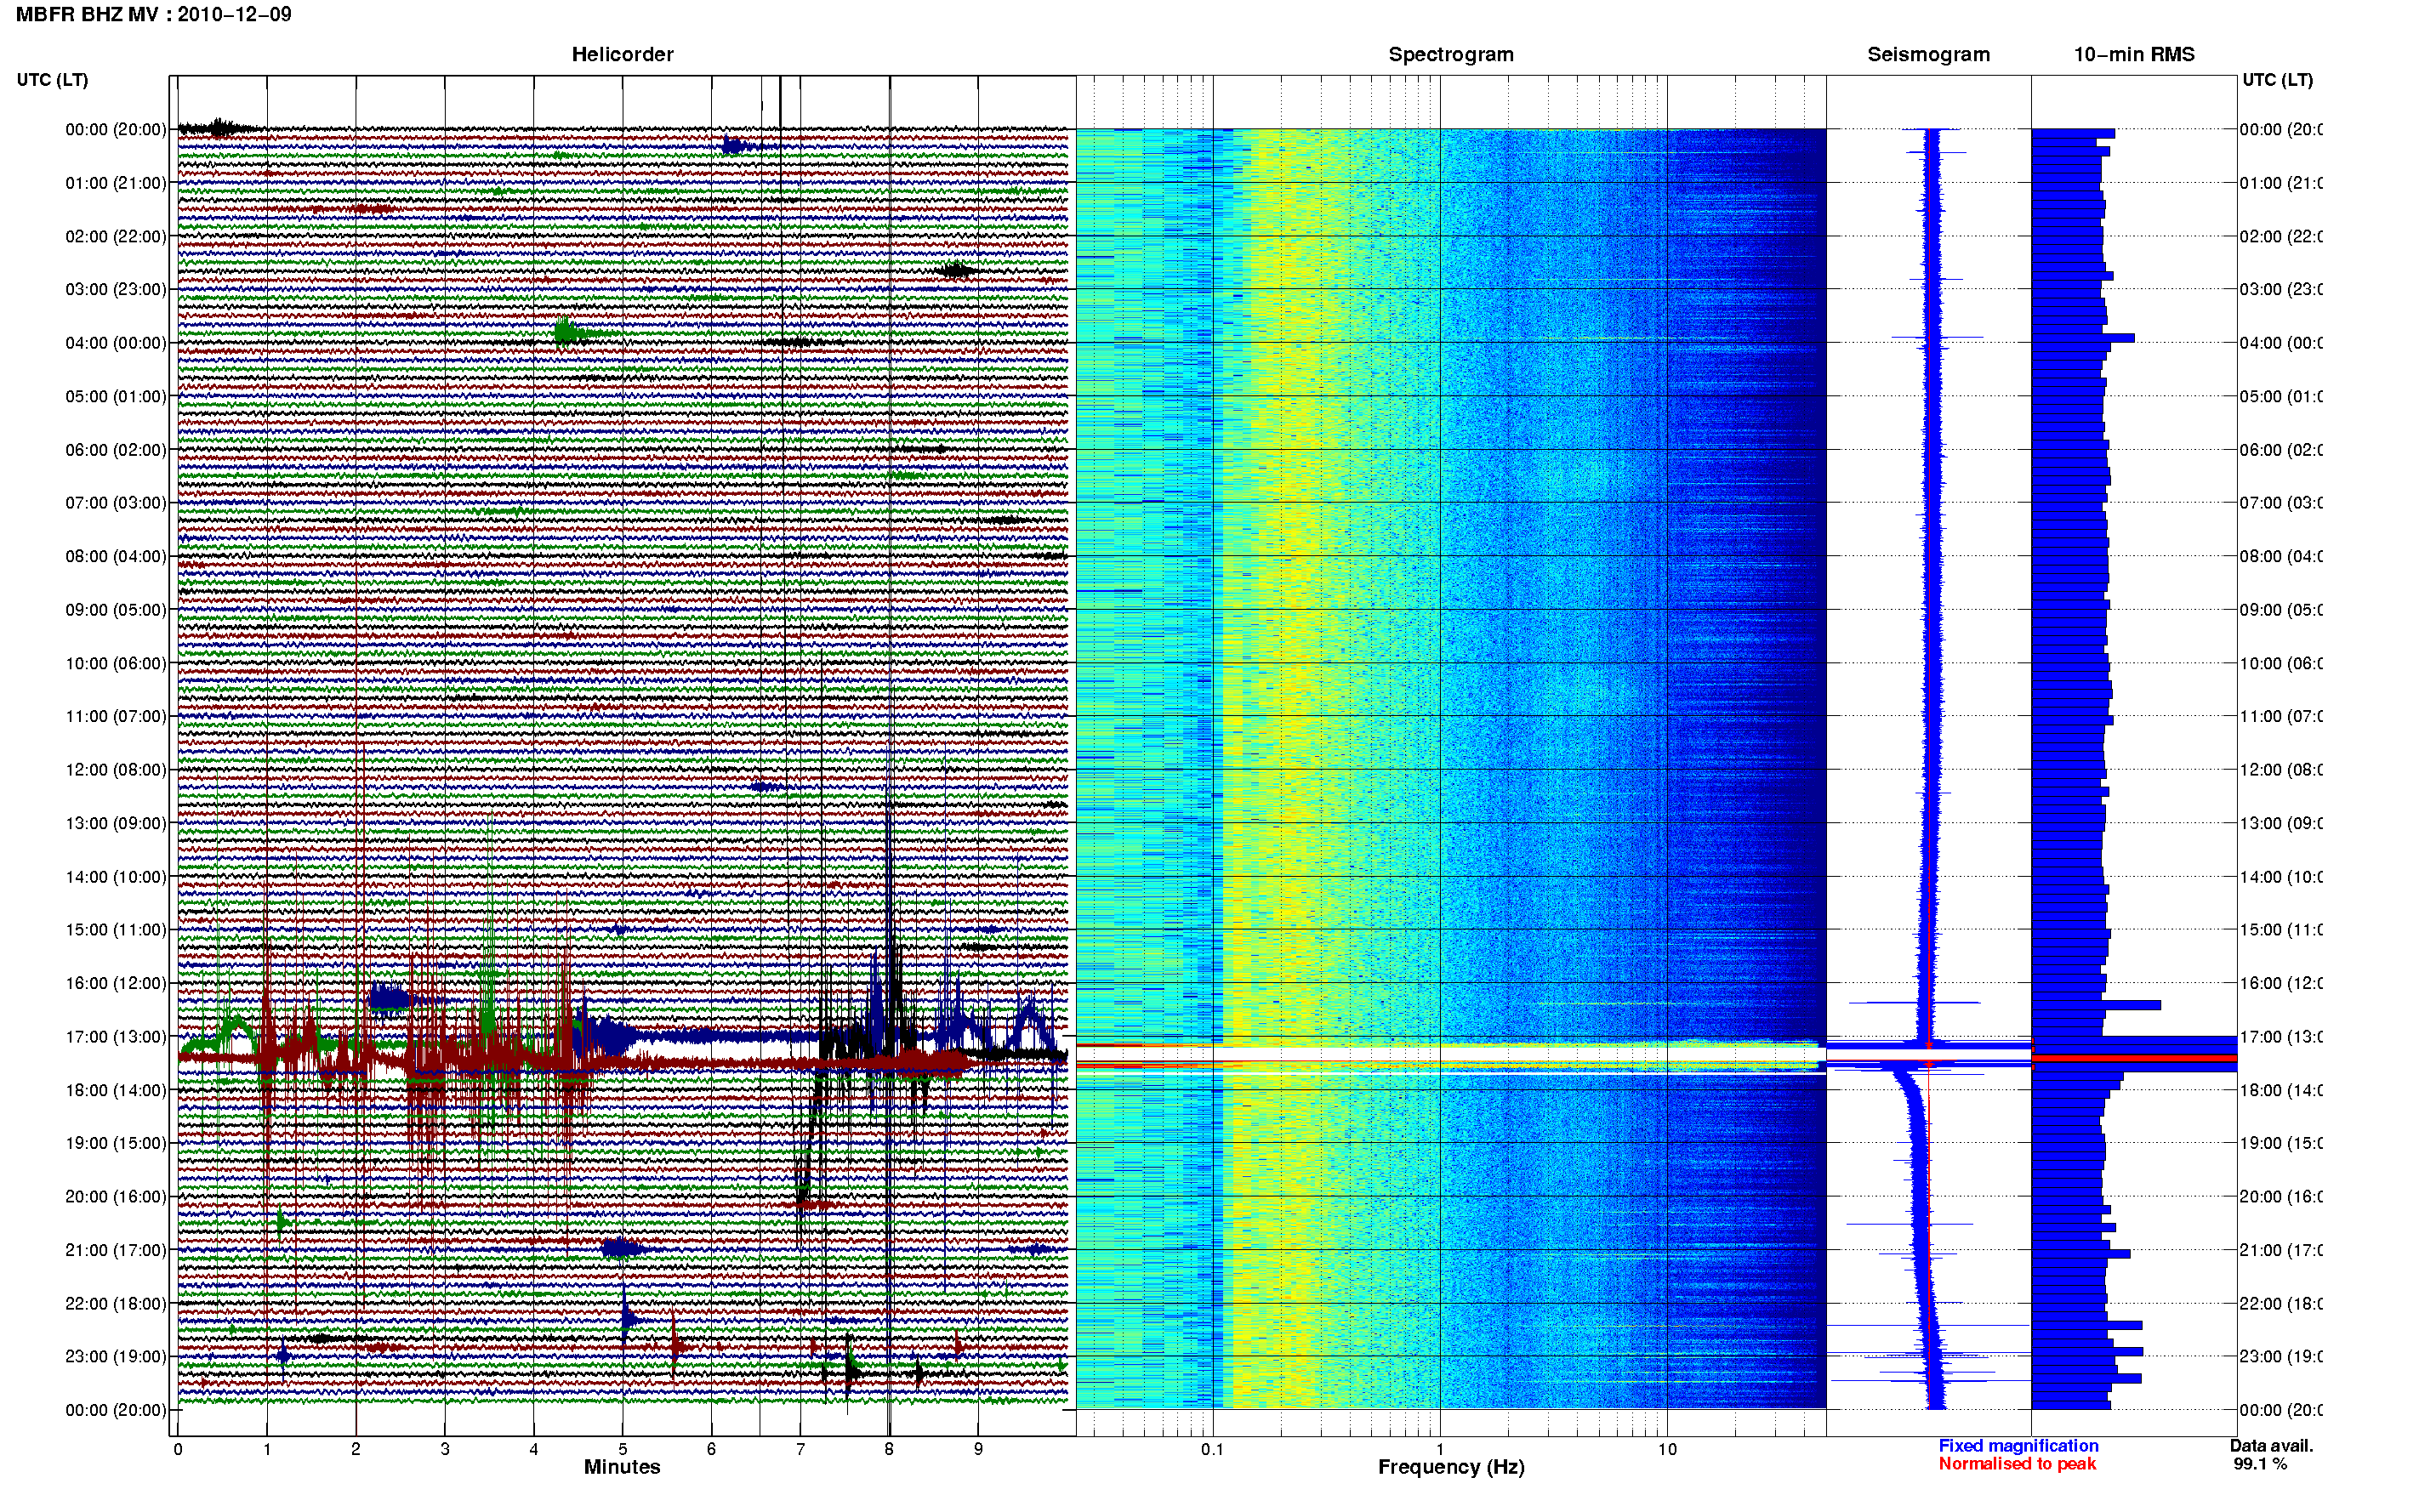Click helicorder time label '21:00 (17:00)'
This screenshot has width=2419, height=1512.
point(116,1250)
